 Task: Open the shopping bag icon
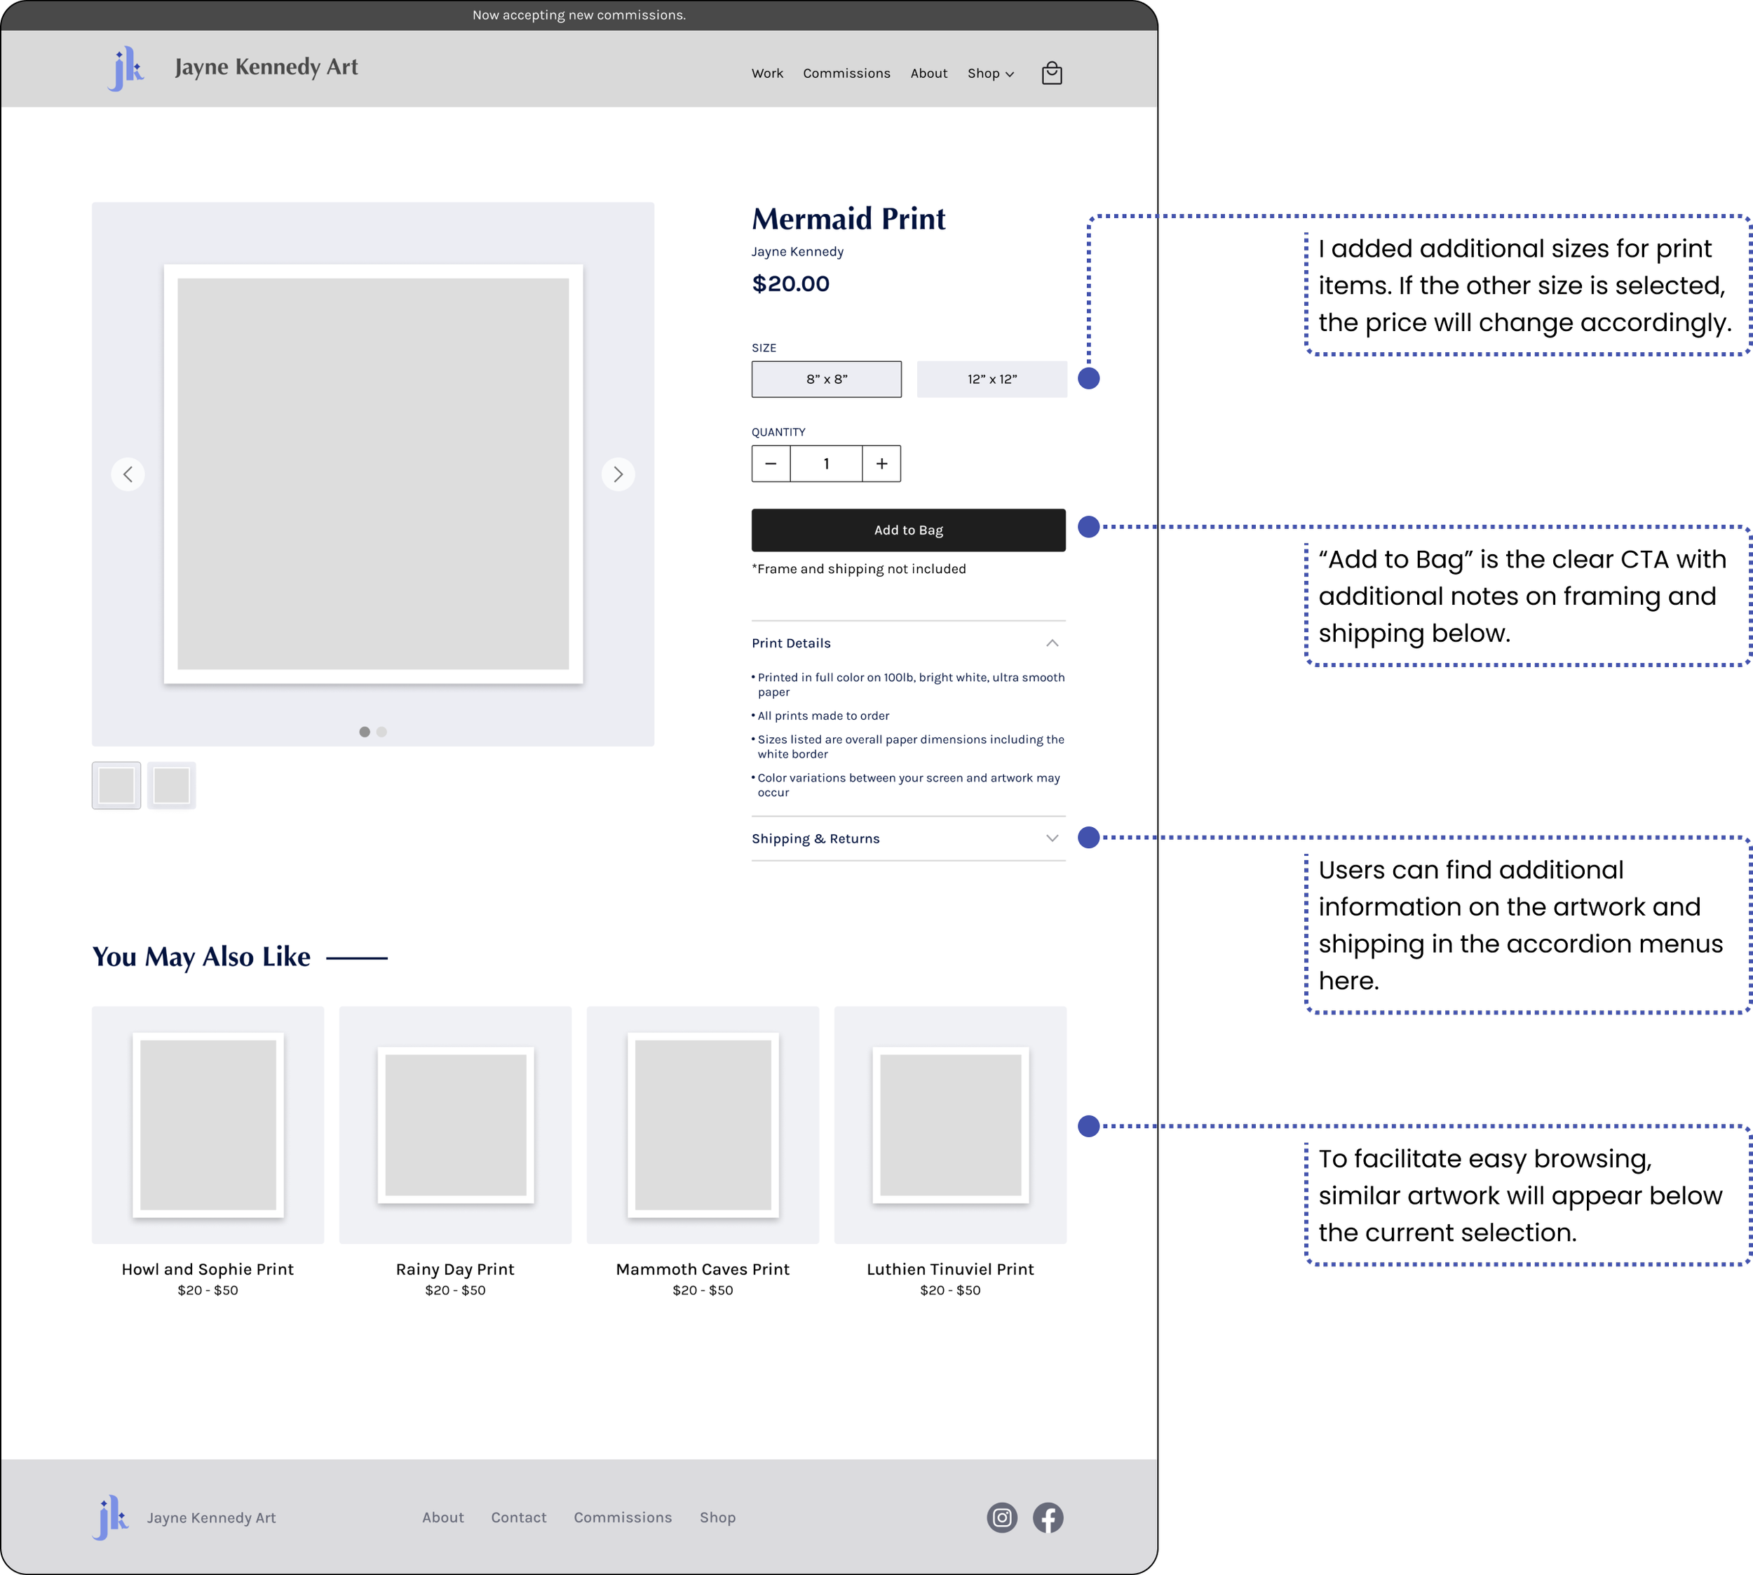tap(1052, 74)
